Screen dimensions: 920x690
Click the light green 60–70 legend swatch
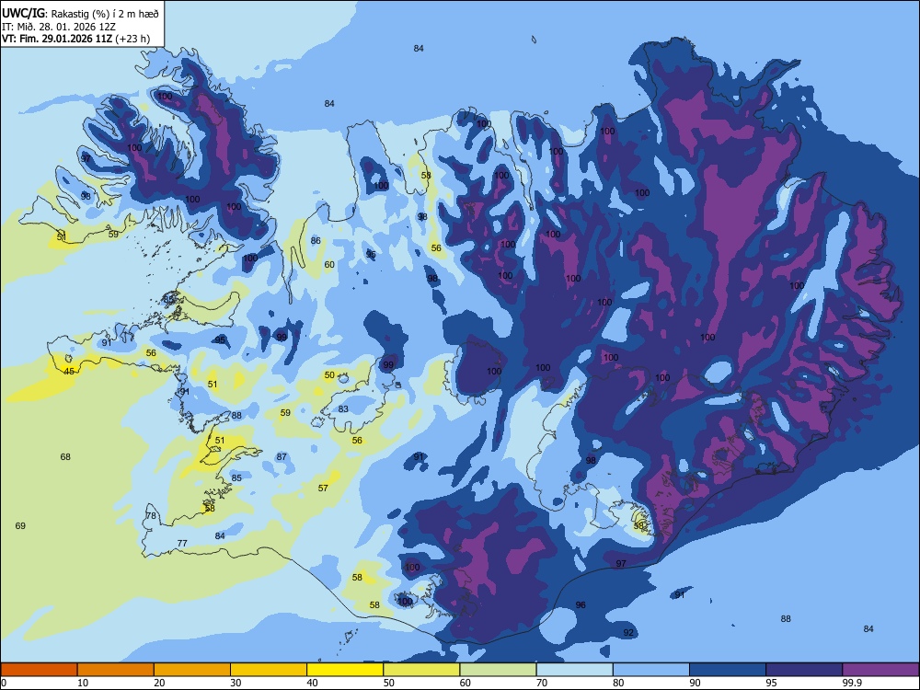click(498, 670)
